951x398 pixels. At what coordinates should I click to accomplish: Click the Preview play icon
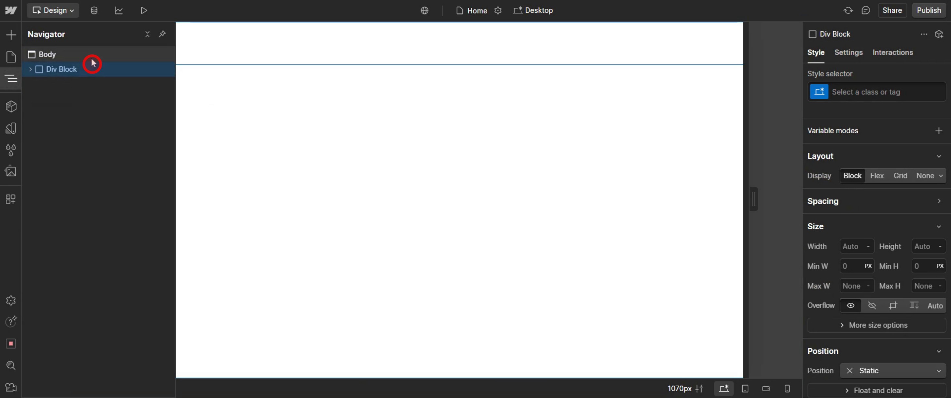[x=144, y=10]
